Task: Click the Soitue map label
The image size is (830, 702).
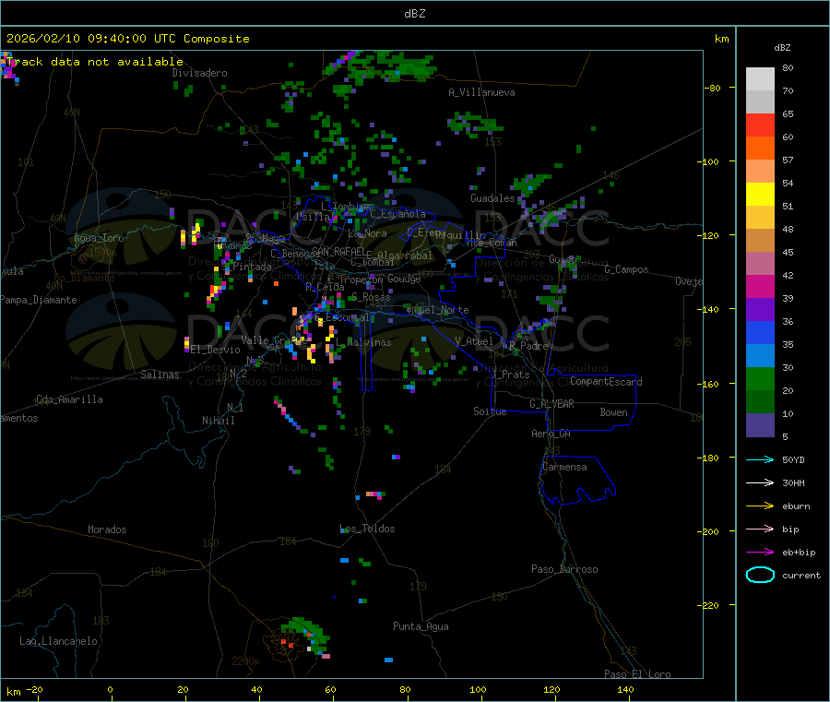Action: point(491,411)
